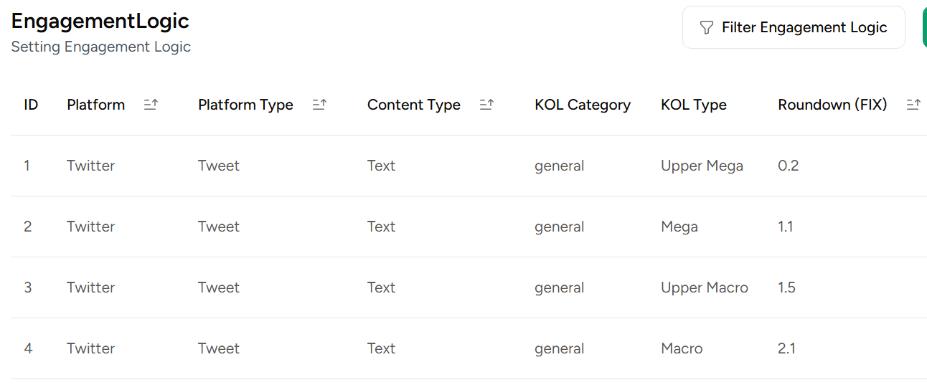Image resolution: width=927 pixels, height=390 pixels.
Task: Click the roundown value 0.2
Action: (x=788, y=166)
